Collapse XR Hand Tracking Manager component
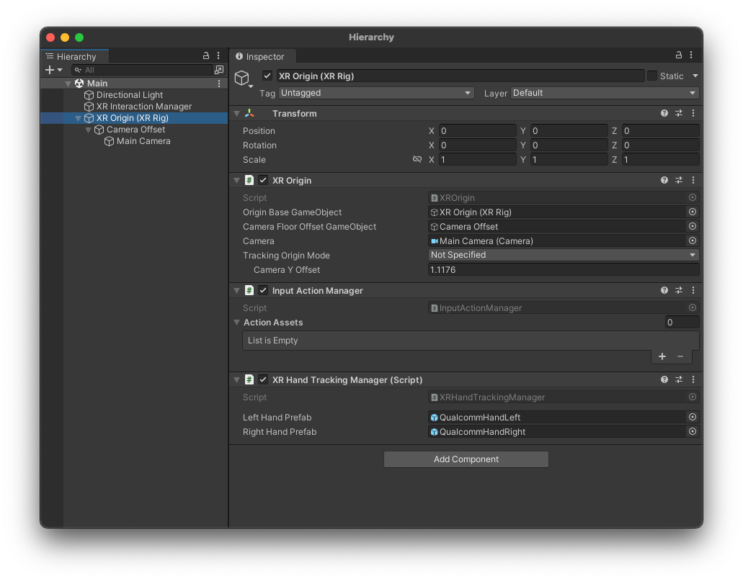743x581 pixels. [x=237, y=380]
